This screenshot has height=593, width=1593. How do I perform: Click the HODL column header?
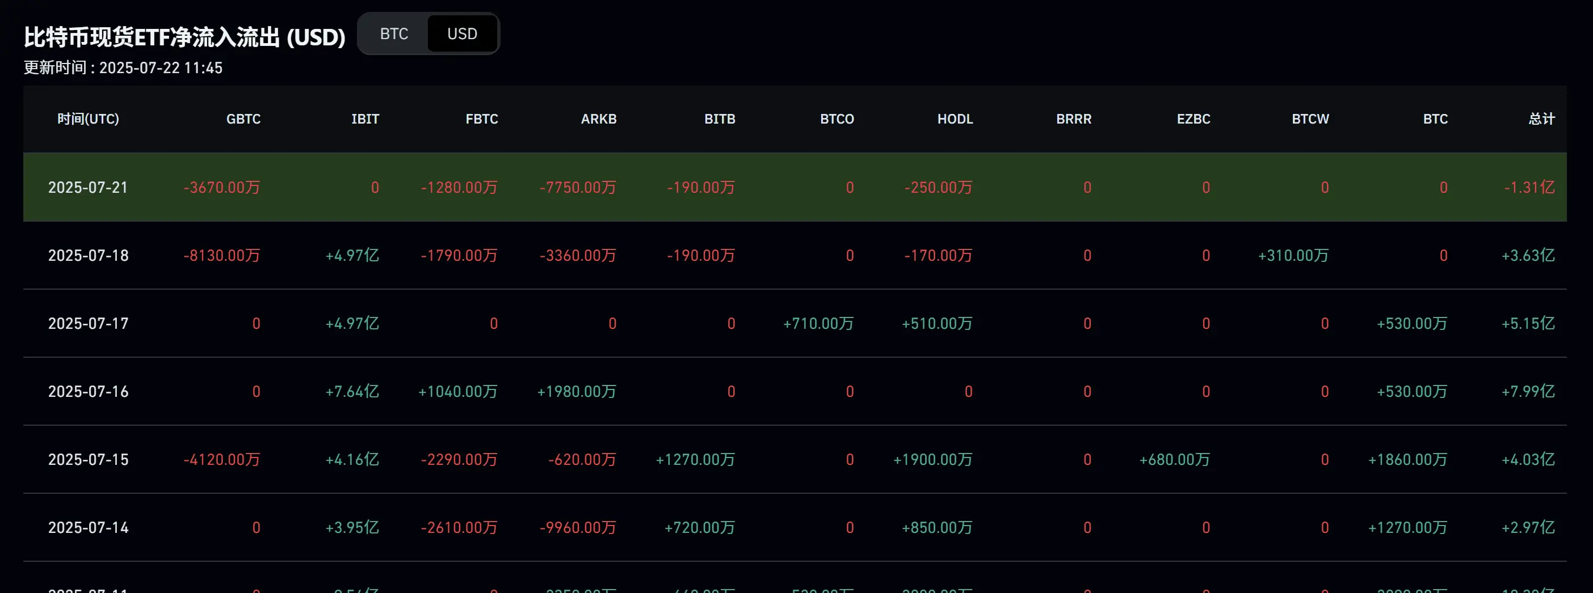point(955,118)
